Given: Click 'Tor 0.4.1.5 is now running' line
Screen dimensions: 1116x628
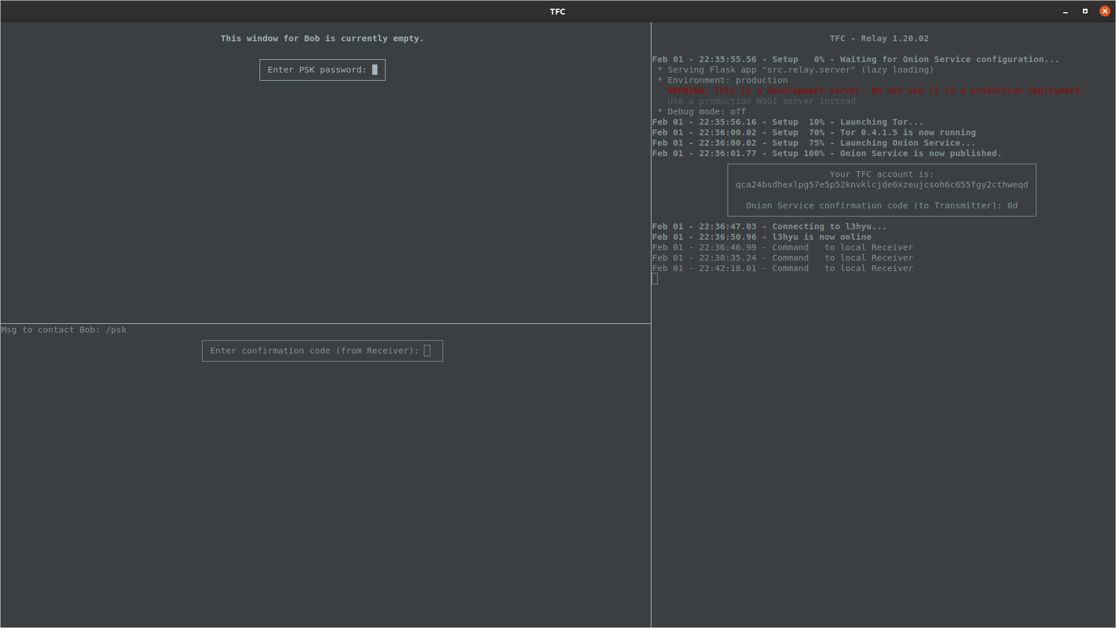Looking at the screenshot, I should pos(813,133).
